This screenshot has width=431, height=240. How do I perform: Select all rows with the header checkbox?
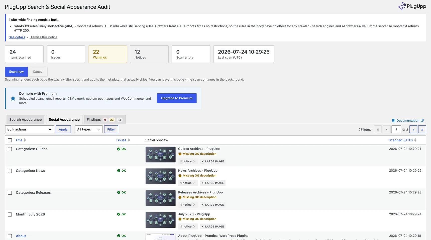10,140
